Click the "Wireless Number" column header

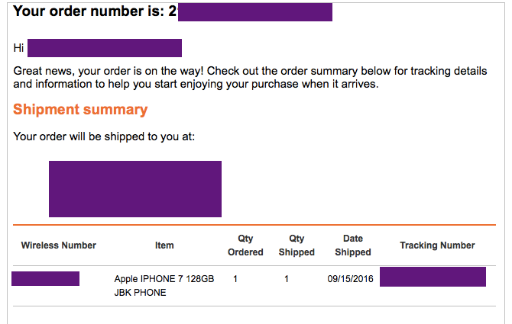(x=59, y=245)
